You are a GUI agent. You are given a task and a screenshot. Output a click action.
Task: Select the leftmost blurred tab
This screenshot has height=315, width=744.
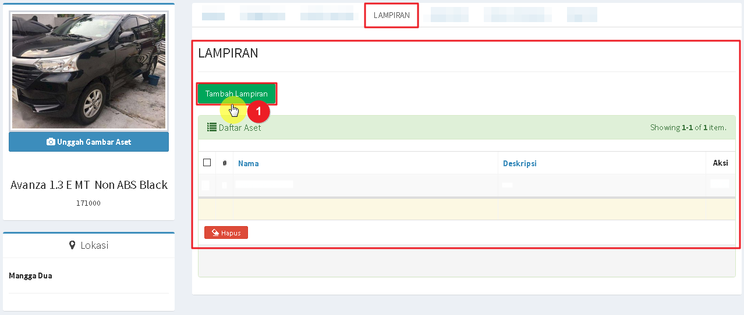[213, 15]
